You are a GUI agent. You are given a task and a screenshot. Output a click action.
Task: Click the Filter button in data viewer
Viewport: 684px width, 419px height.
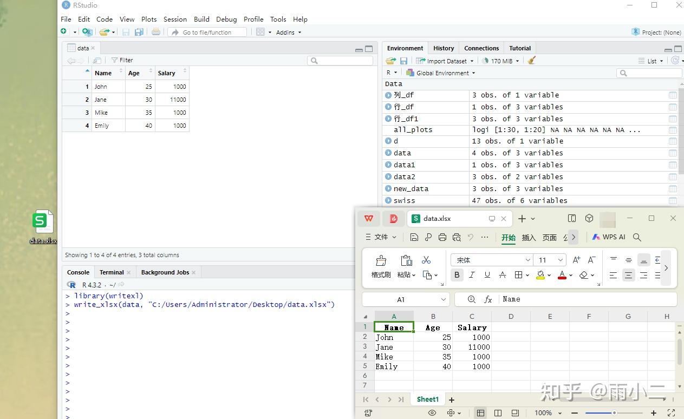click(122, 60)
